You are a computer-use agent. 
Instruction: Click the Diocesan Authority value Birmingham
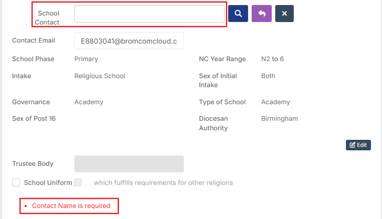[279, 119]
